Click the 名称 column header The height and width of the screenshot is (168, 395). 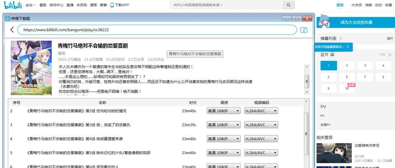(103, 102)
